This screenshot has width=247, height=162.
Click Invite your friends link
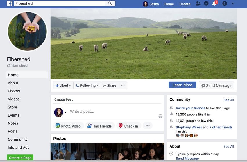[190, 108]
